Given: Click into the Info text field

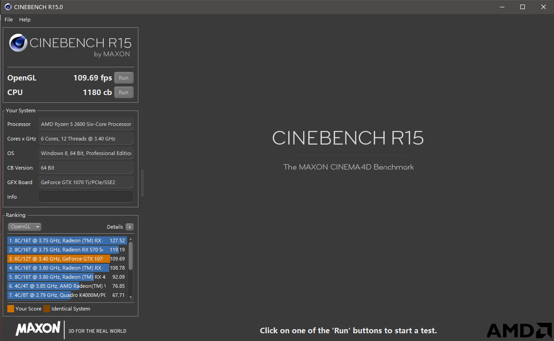Looking at the screenshot, I should tap(86, 197).
